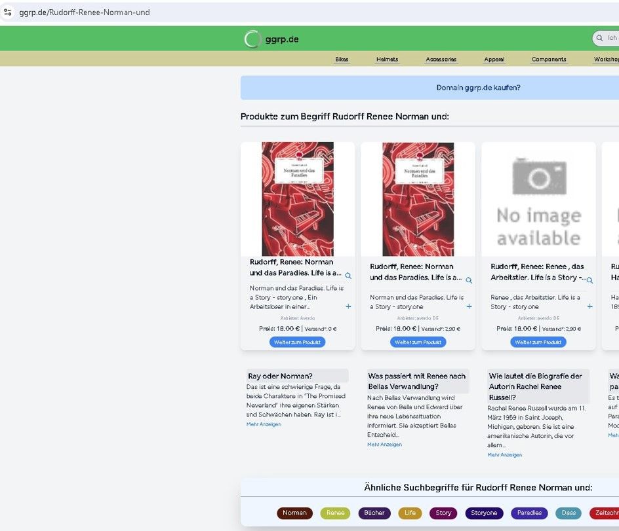This screenshot has width=619, height=531.
Task: Click magnifier icon on first product card
Action: [x=348, y=276]
